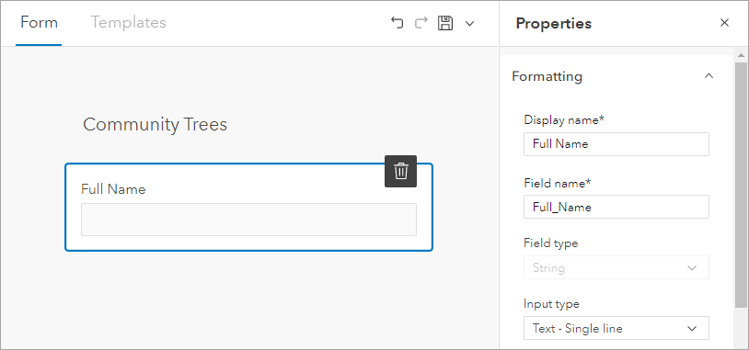749x350 pixels.
Task: Click the Properties panel scrollbar up arrow
Action: (741, 55)
